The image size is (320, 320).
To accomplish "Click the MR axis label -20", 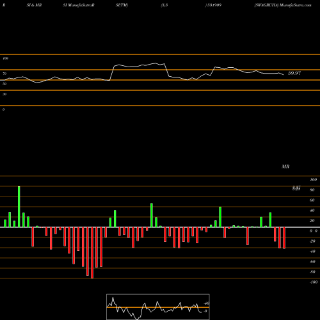I will 312,241.
